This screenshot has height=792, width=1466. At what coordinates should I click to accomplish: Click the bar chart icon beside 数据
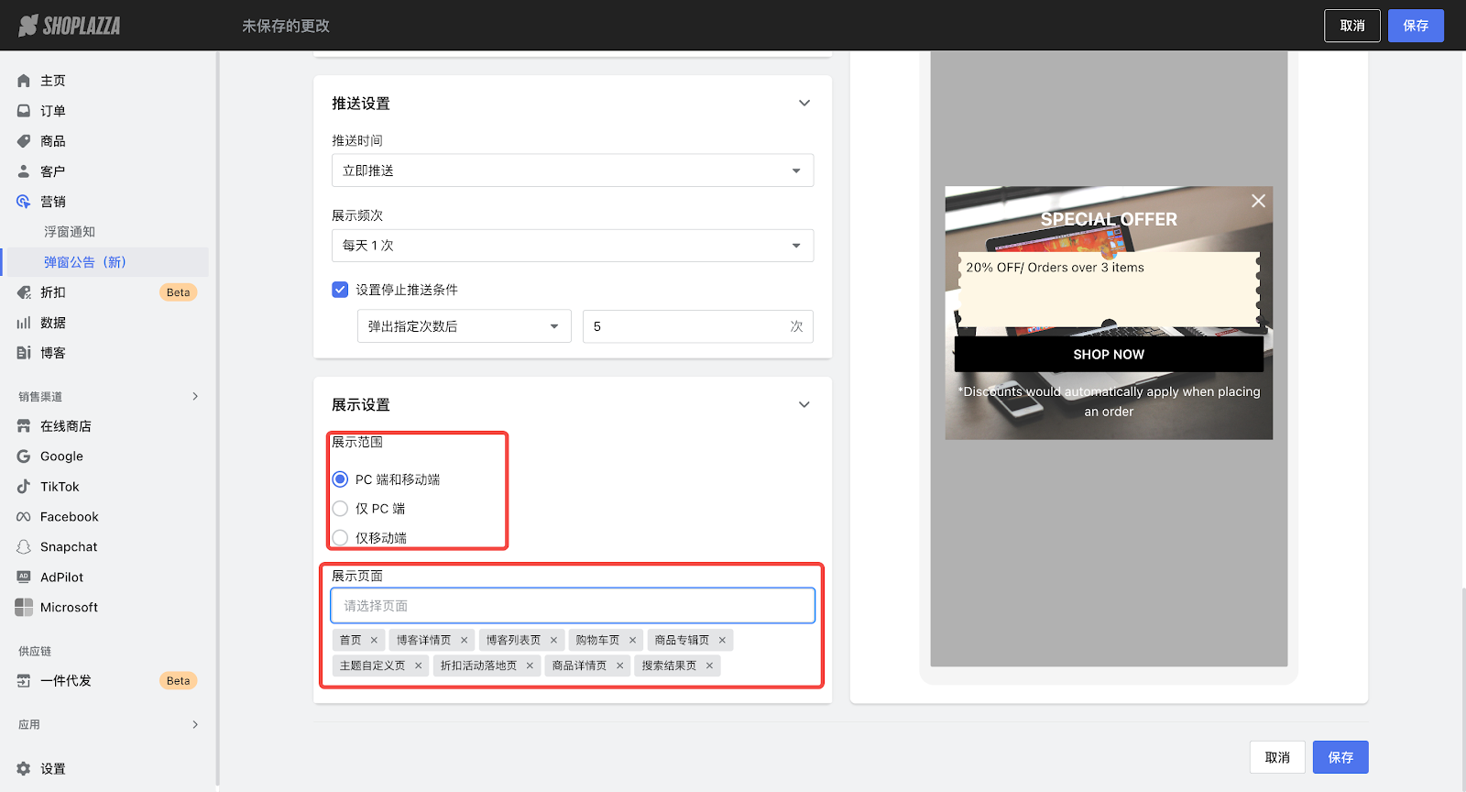pos(24,323)
